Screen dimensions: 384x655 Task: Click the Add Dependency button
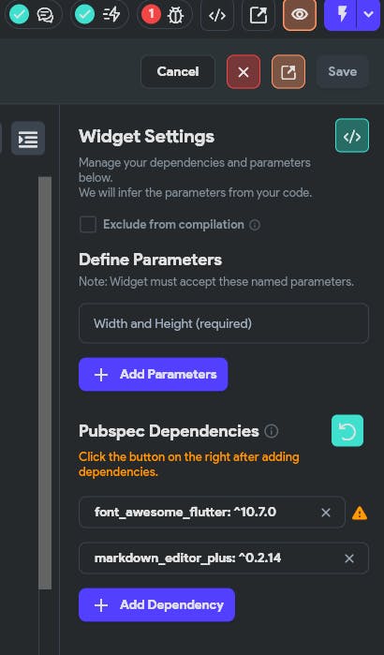157,605
